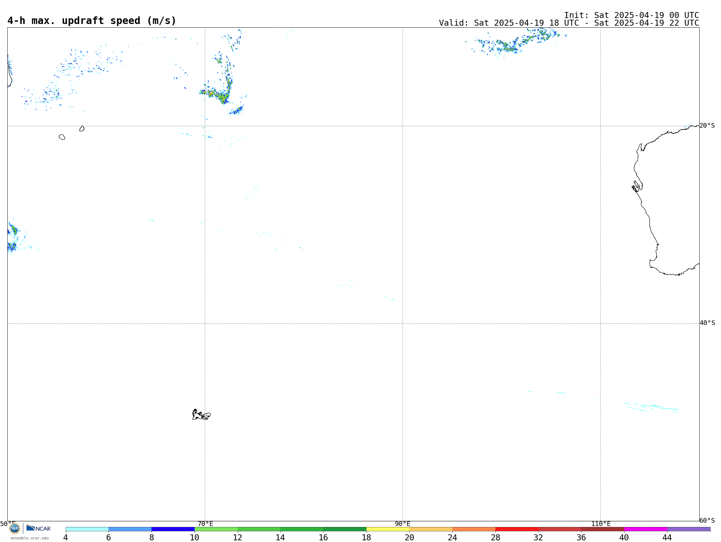Click the Australian west coast outline near Shark Bay
This screenshot has width=721, height=542.
(637, 186)
